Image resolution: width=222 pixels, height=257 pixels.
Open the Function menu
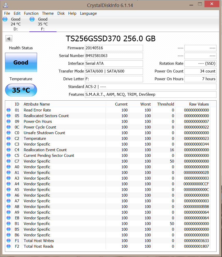(31, 13)
